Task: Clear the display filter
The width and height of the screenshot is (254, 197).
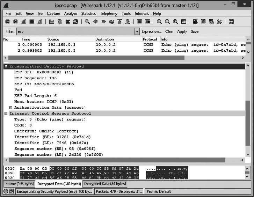Action: tap(169, 31)
